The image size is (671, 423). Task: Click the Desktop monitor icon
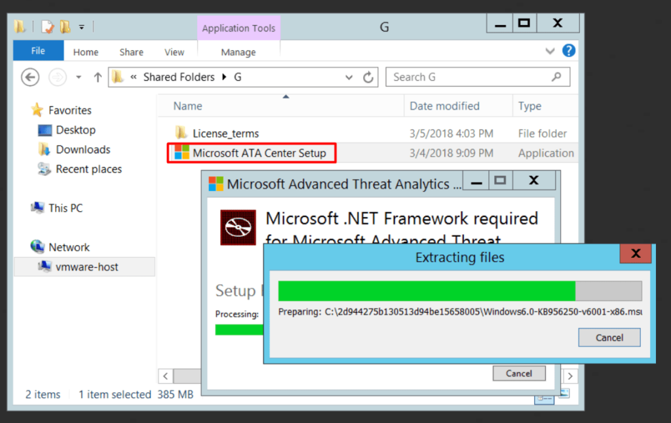click(45, 130)
